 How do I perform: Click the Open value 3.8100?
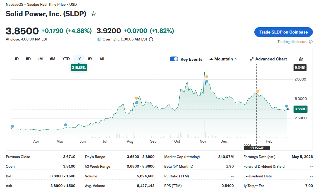(69, 167)
